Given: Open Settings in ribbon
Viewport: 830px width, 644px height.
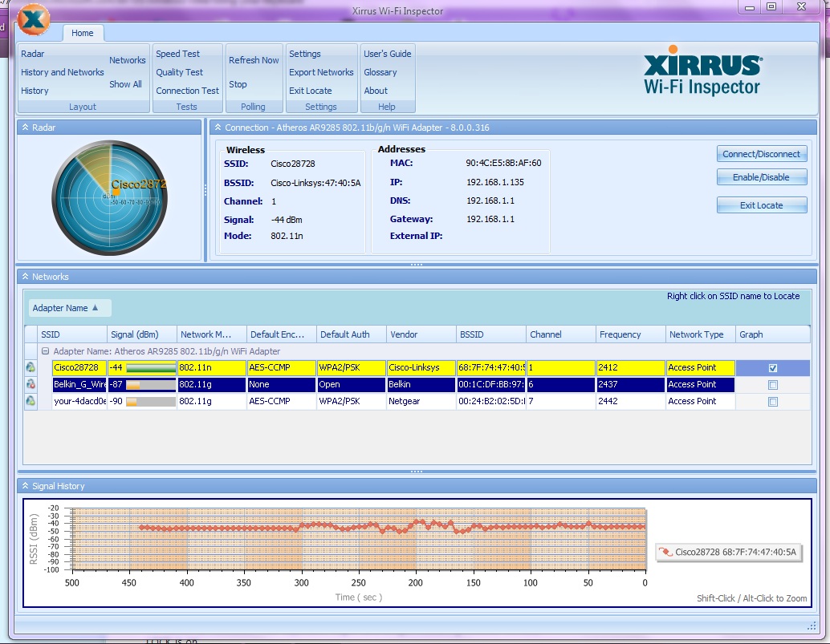Looking at the screenshot, I should (305, 54).
